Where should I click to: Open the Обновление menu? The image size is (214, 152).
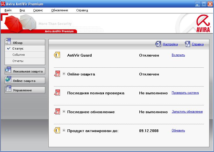click(59, 10)
